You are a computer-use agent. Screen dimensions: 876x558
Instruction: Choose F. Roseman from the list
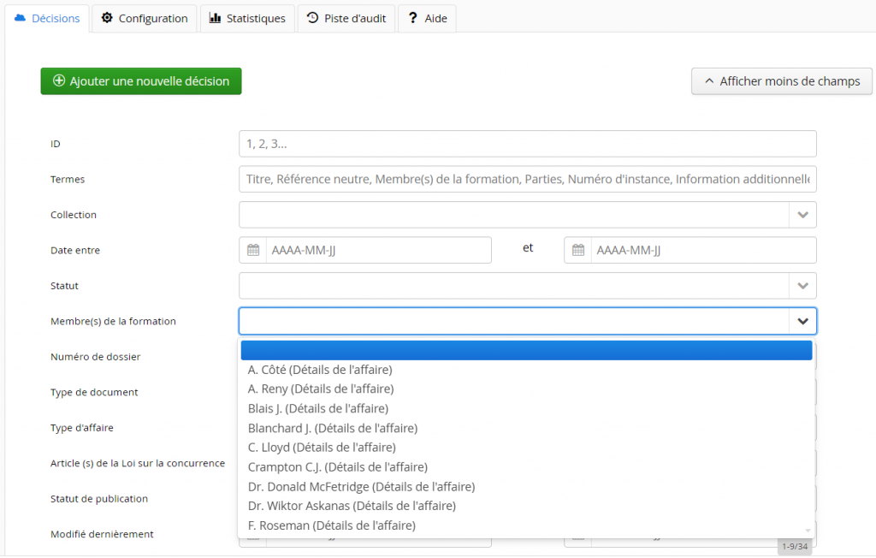[x=331, y=525]
